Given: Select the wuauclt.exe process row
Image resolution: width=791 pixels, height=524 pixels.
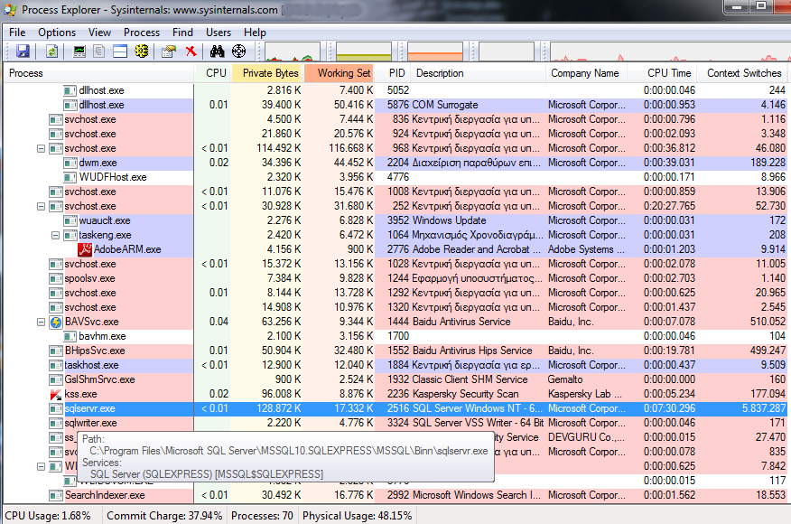Looking at the screenshot, I should tap(395, 221).
